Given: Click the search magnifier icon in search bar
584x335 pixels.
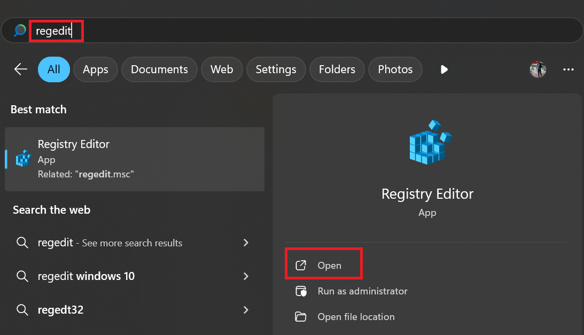Looking at the screenshot, I should coord(20,30).
